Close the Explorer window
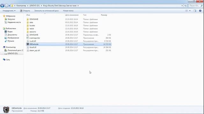The image size is (204, 114). 200,1
